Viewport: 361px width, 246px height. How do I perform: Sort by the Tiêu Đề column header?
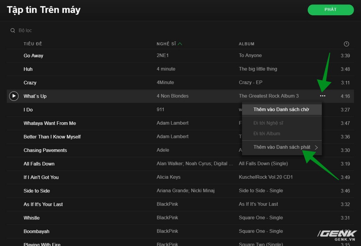(33, 44)
